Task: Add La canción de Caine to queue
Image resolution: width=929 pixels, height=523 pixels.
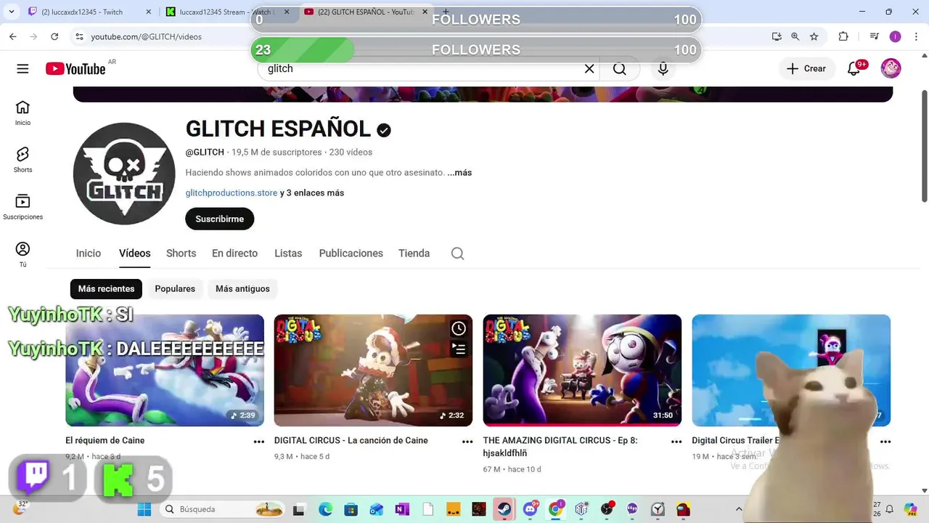Action: tap(459, 349)
